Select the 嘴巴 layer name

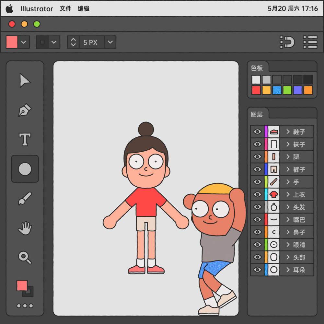pos(299,220)
